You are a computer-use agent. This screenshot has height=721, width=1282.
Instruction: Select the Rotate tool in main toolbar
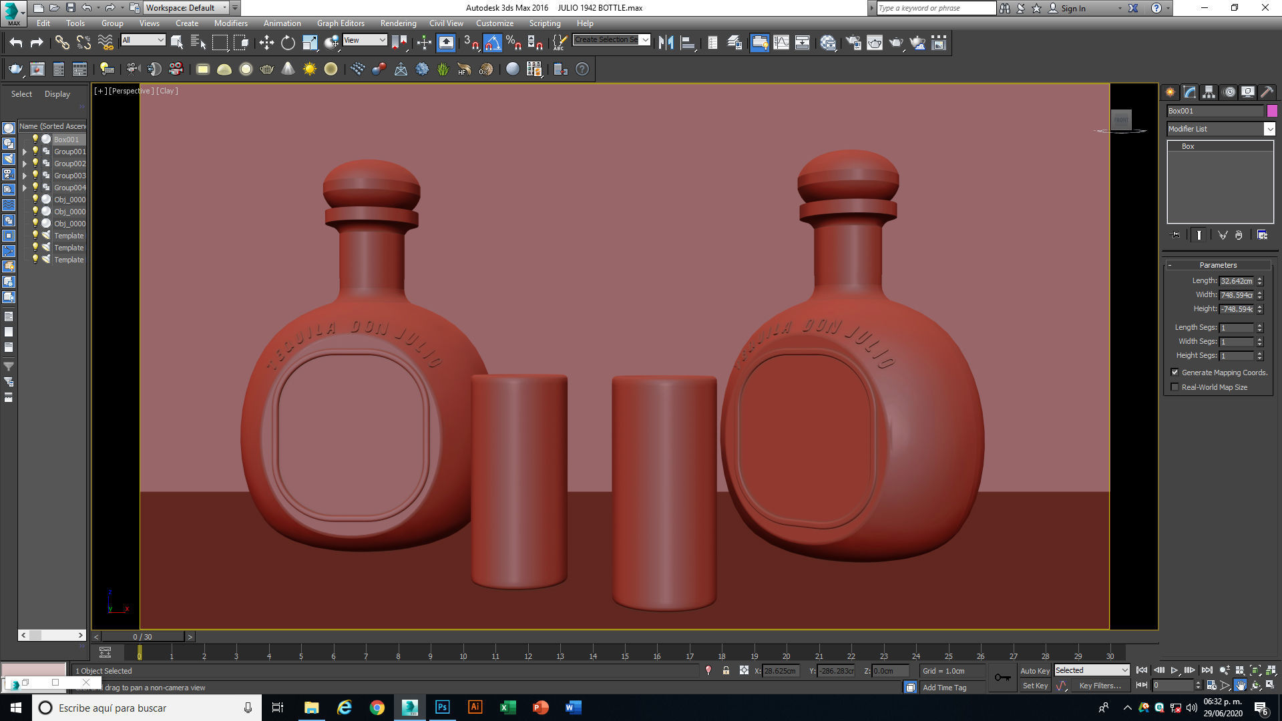click(x=288, y=43)
